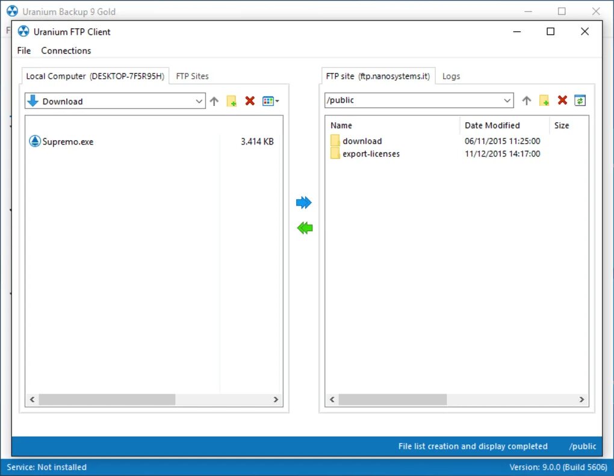The image size is (614, 476).
Task: Click Supremo.exe file icon
Action: click(x=35, y=141)
